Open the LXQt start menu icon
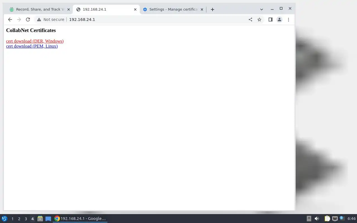 [4, 219]
